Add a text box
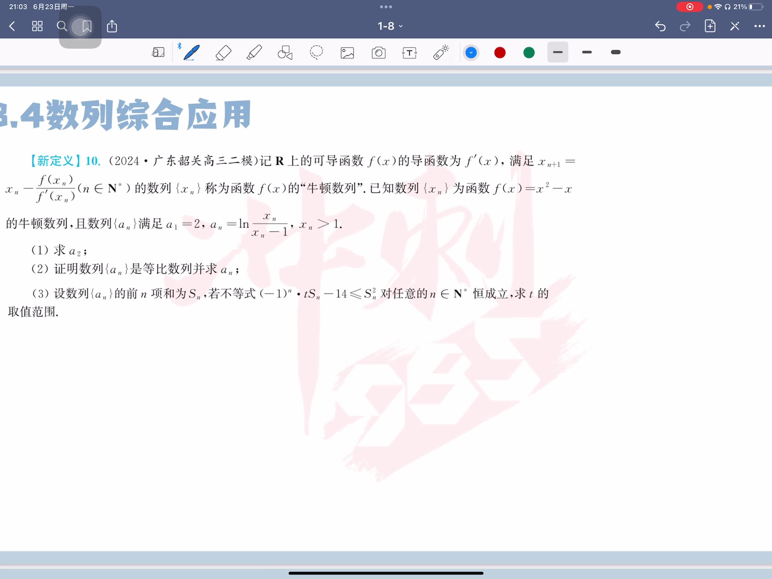Screen dimensions: 772x579 (409, 53)
